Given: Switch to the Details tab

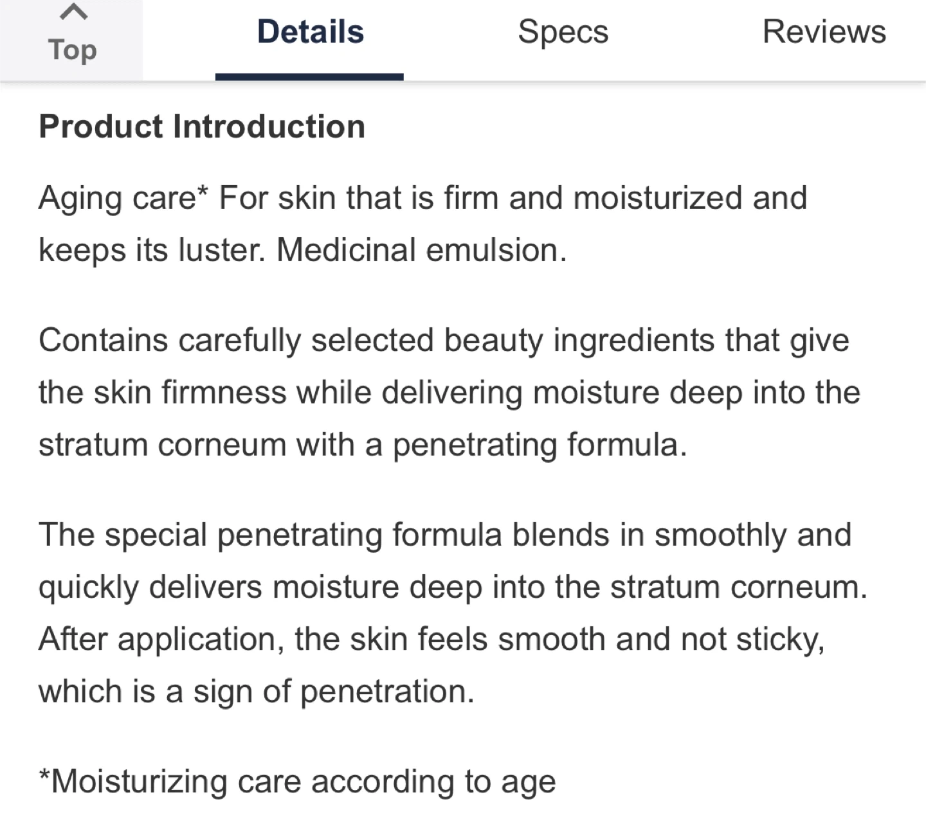Looking at the screenshot, I should point(310,32).
